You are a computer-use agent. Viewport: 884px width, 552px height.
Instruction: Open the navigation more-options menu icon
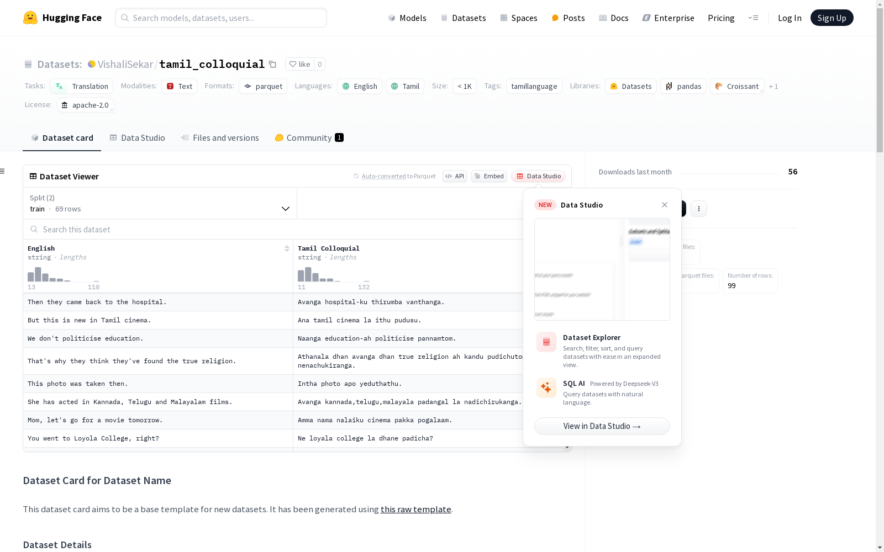[x=753, y=18]
